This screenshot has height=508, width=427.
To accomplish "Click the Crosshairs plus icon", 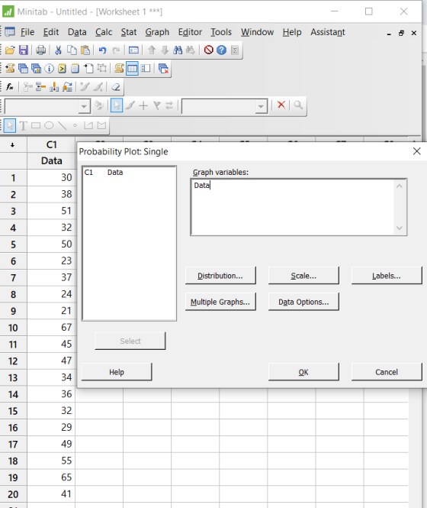I will (x=143, y=105).
